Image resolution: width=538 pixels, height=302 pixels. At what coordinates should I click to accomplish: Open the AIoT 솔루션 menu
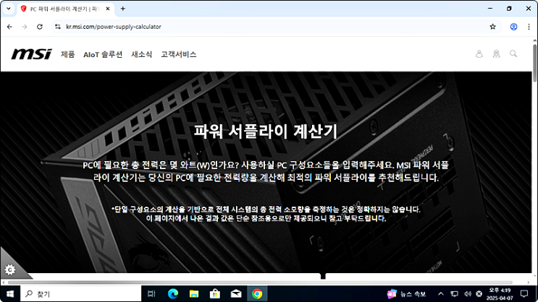[x=103, y=54]
